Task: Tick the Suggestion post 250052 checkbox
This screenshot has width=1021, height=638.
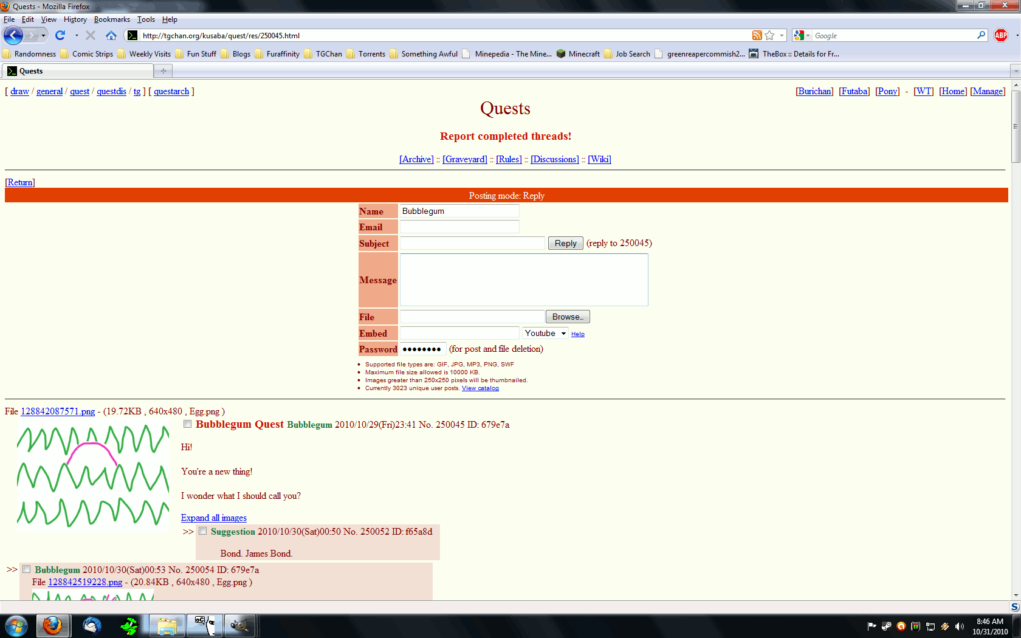Action: (x=203, y=531)
